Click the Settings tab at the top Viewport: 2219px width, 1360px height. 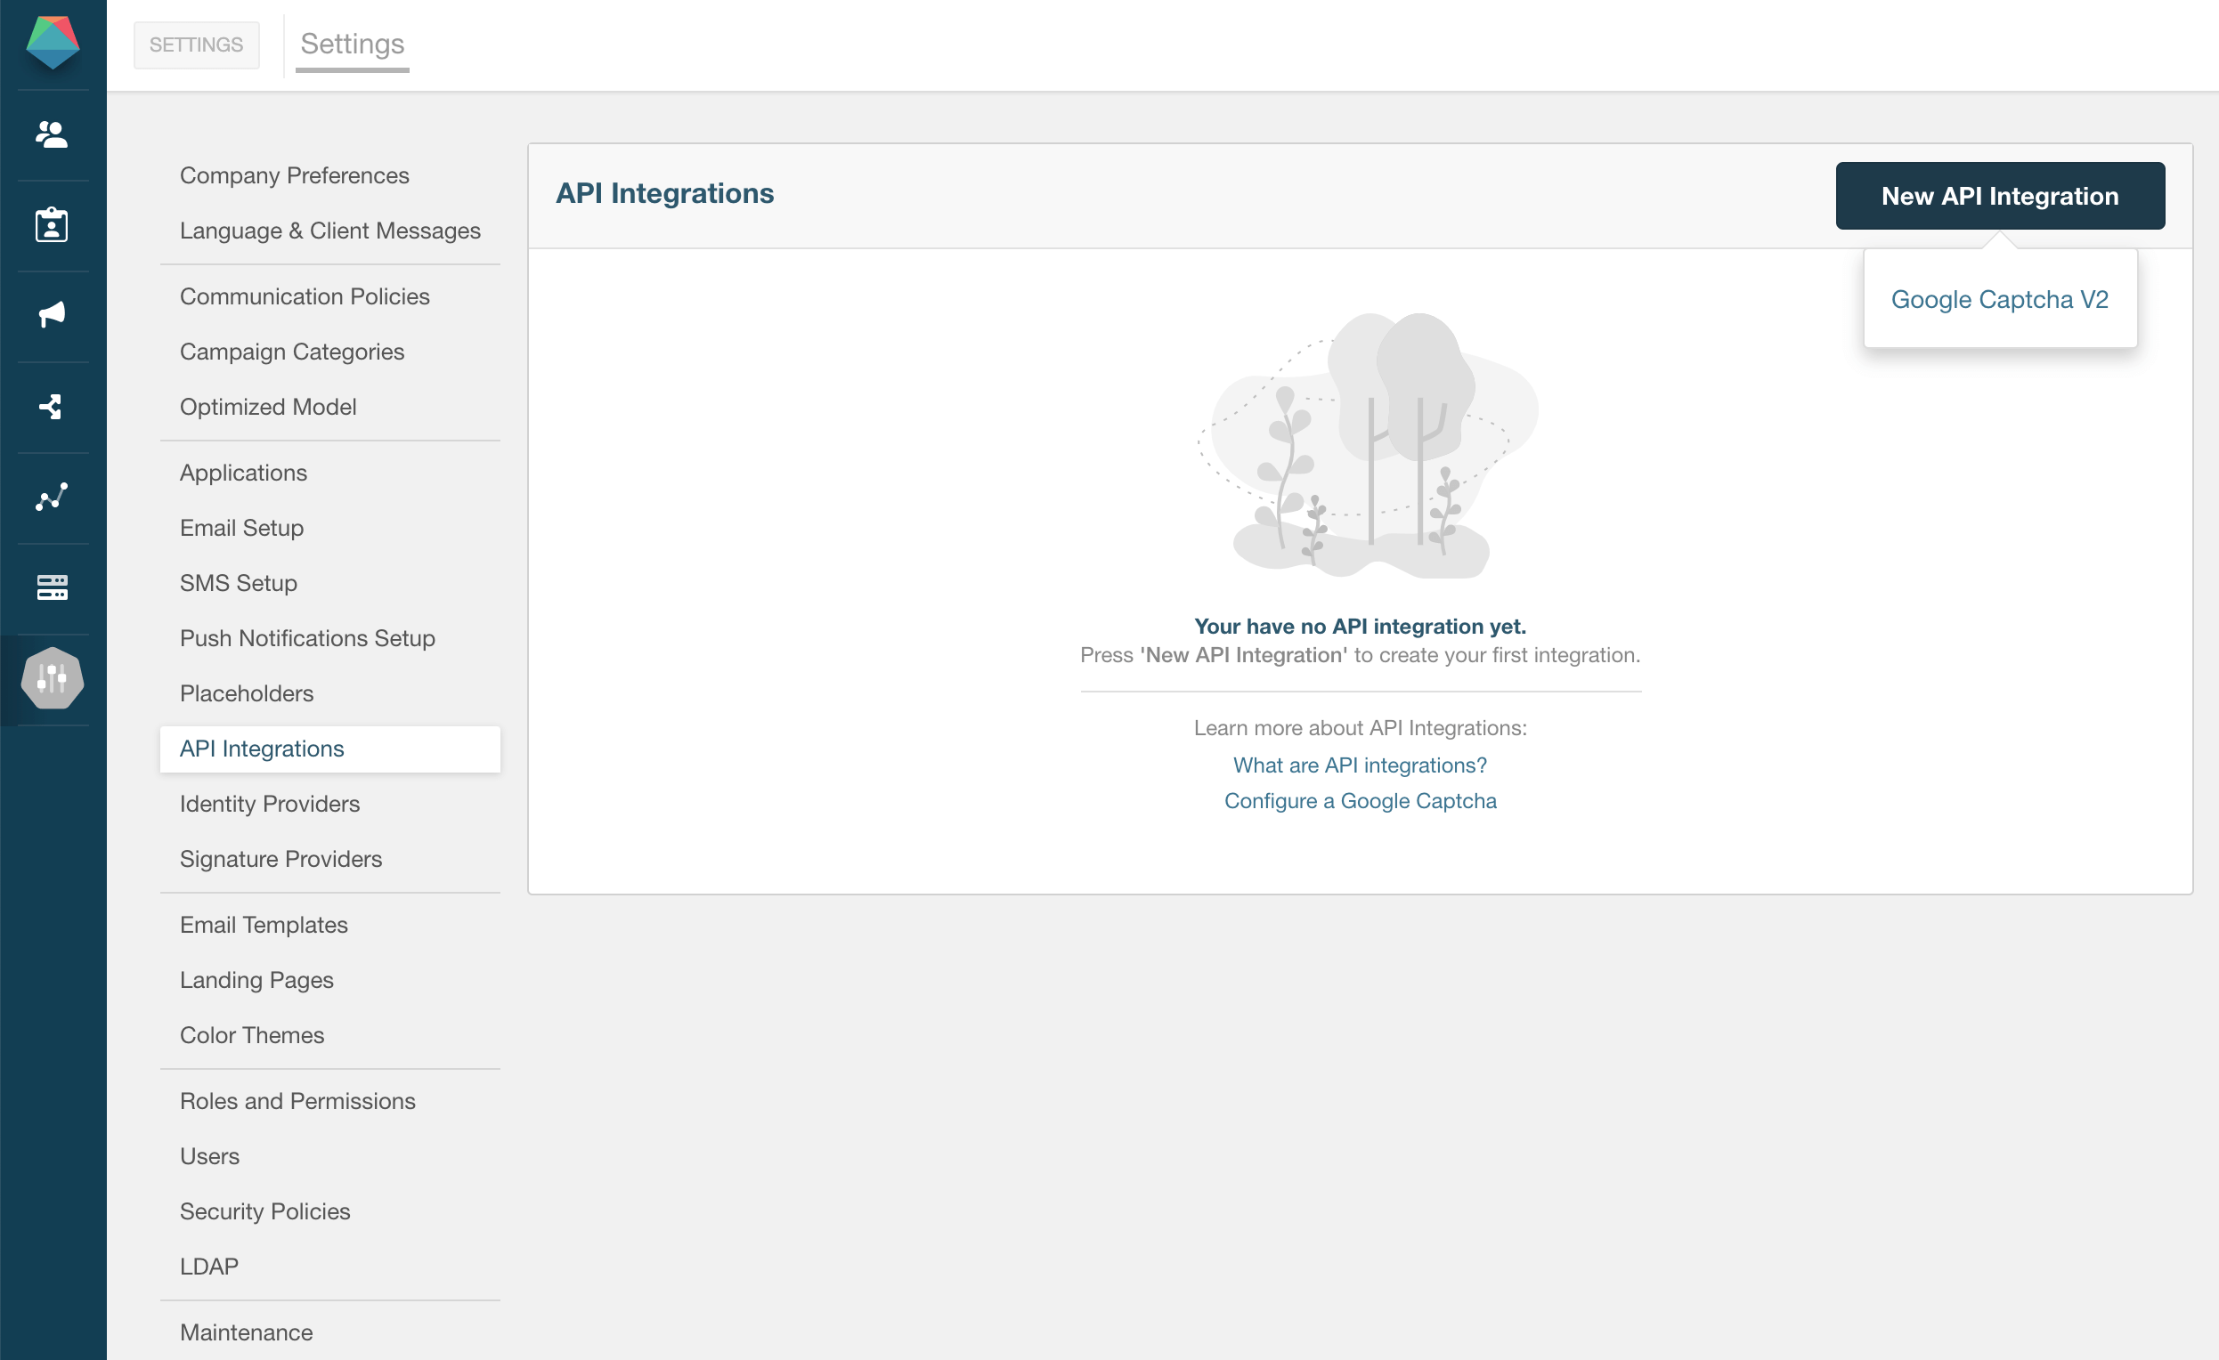(x=352, y=43)
